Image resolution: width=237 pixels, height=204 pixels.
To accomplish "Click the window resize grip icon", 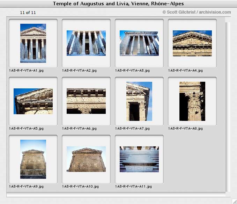I will 235,202.
